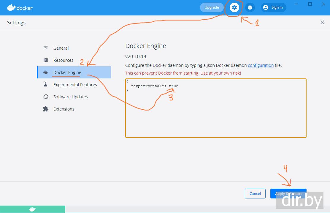Click the General sliders icon
Screen dimensions: 330x213
click(x=46, y=48)
